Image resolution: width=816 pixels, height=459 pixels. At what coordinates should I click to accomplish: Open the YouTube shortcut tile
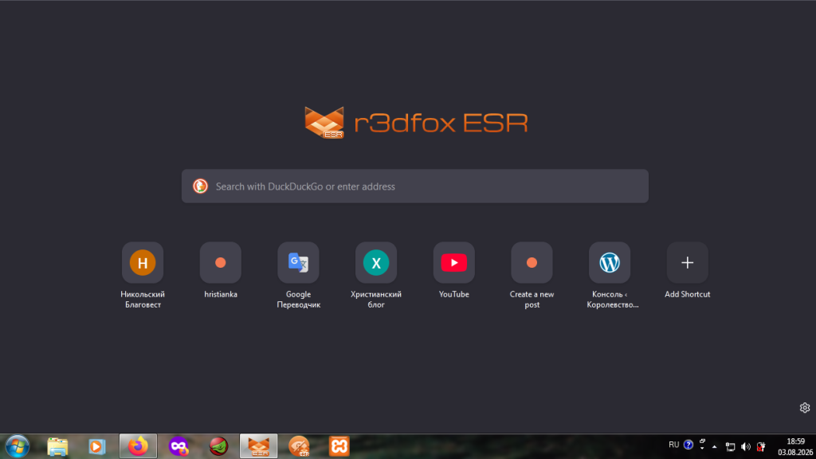click(x=453, y=263)
